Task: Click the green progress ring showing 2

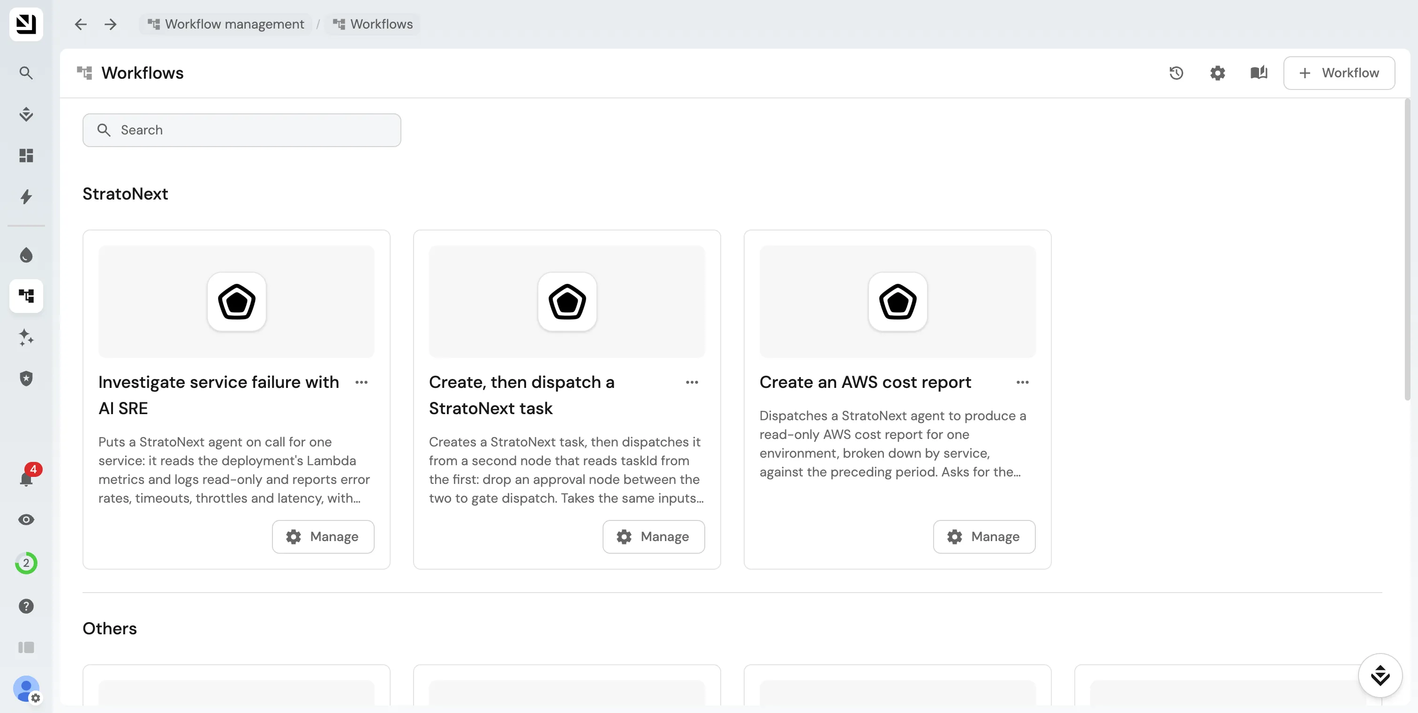Action: click(26, 563)
